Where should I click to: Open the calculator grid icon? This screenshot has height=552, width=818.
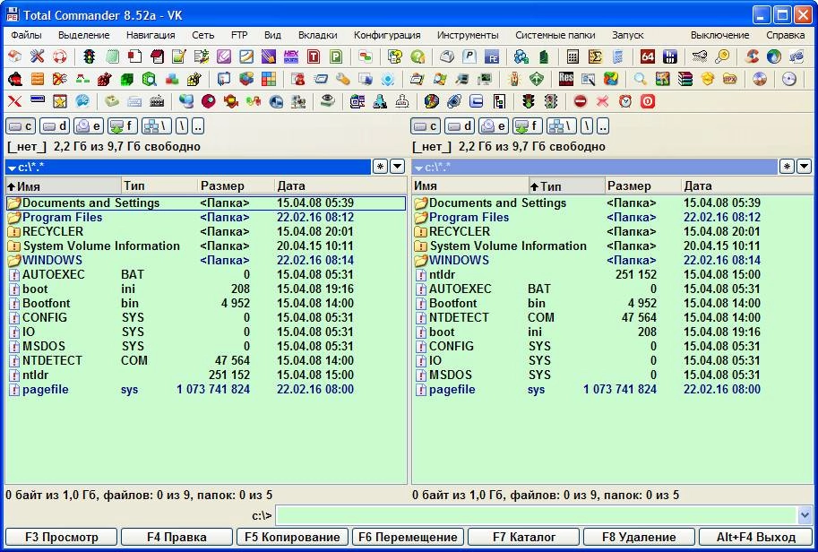[x=573, y=56]
